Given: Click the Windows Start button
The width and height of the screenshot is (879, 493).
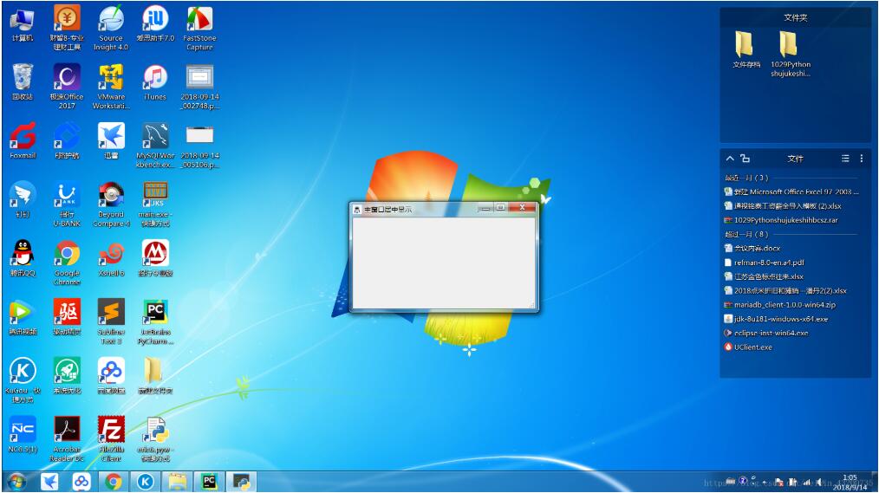Looking at the screenshot, I should point(16,482).
